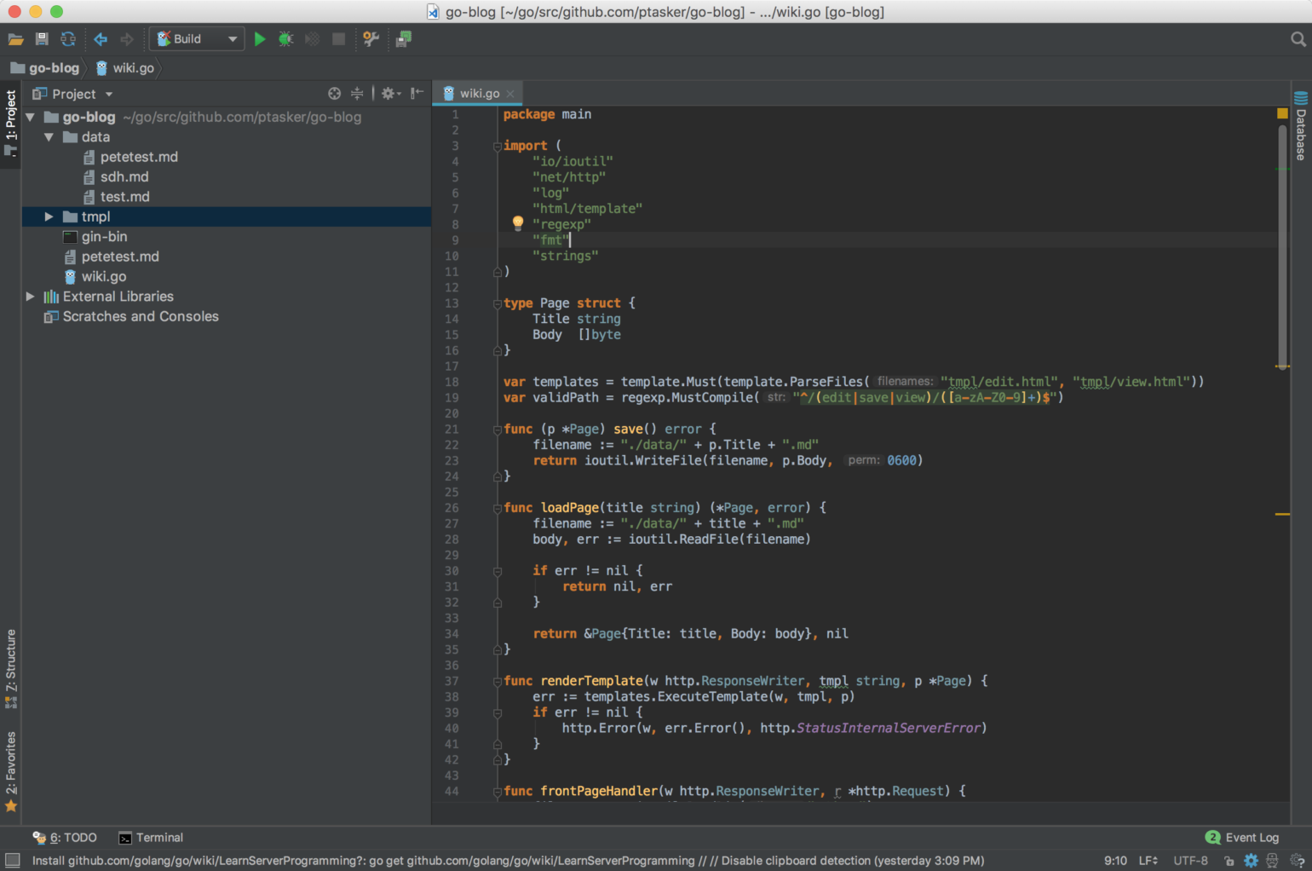Click the gear with question mark icon
1312x871 pixels.
(1297, 861)
